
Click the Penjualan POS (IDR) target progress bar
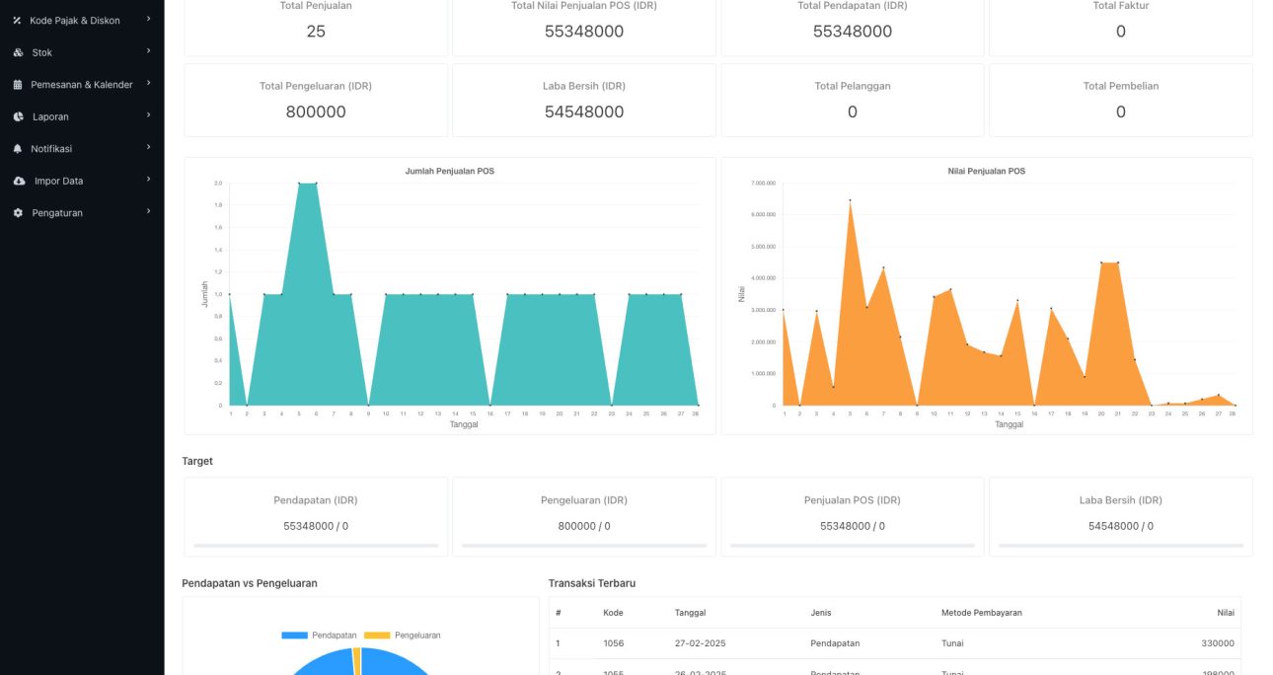pyautogui.click(x=853, y=545)
